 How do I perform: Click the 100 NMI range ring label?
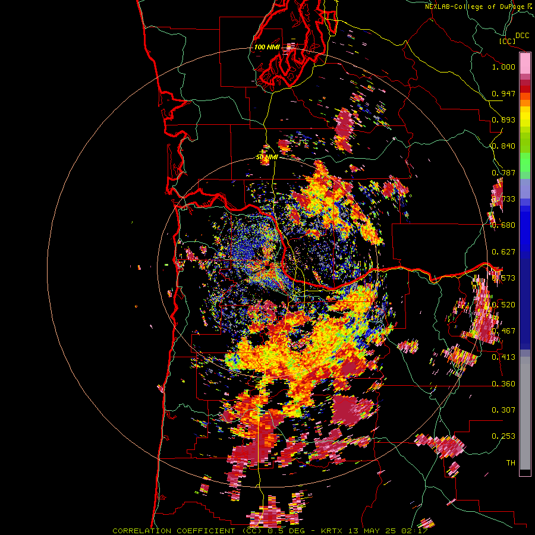pos(267,47)
